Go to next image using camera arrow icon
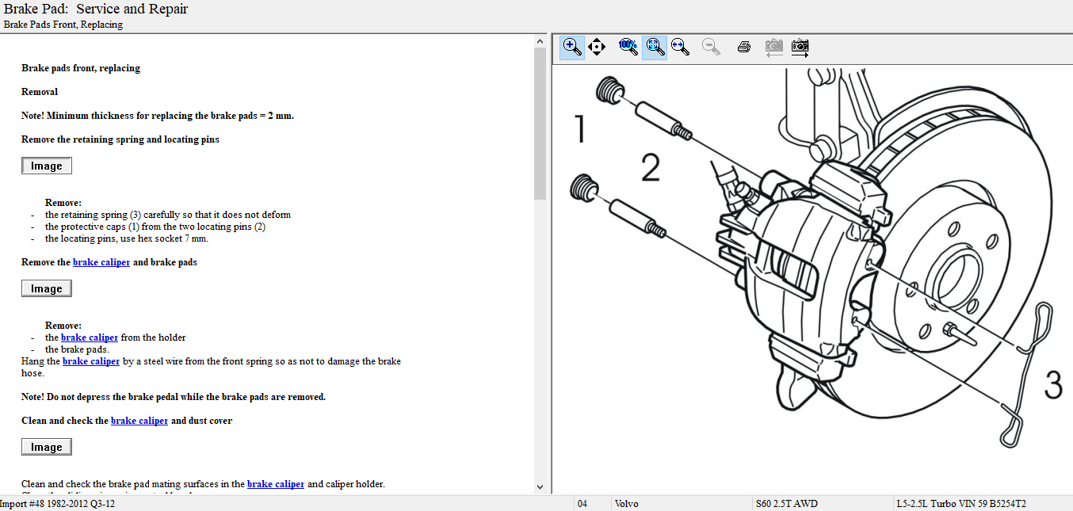 pos(800,47)
